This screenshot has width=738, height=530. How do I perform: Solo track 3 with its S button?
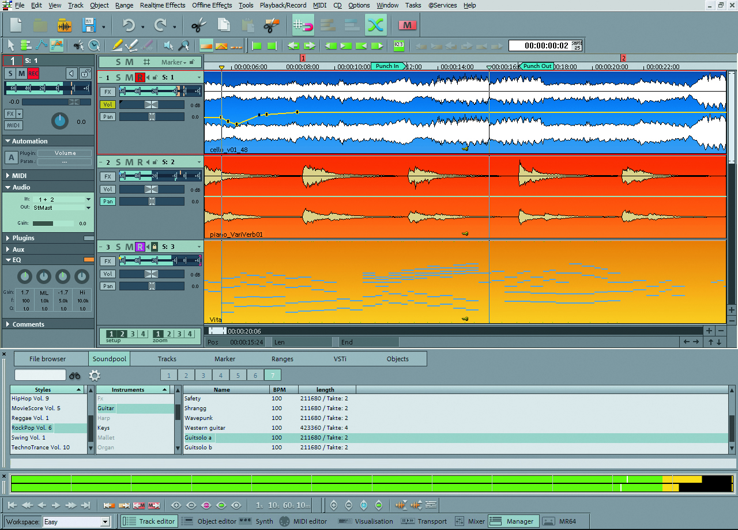[118, 247]
